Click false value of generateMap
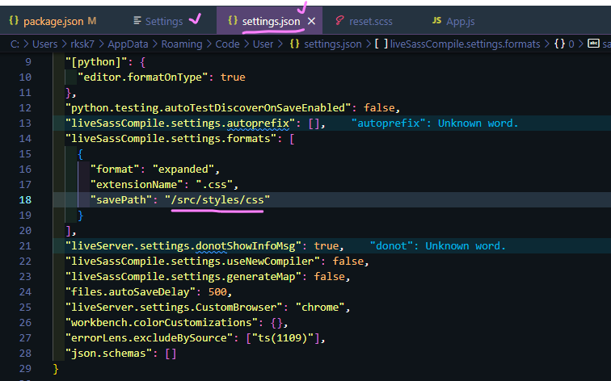Viewport: 611px width, 381px height. 329,277
